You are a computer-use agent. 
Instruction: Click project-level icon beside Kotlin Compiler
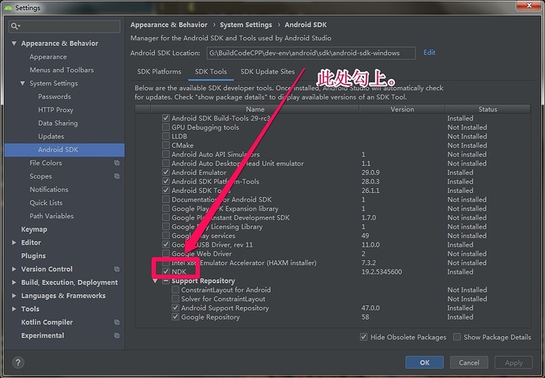tap(117, 323)
